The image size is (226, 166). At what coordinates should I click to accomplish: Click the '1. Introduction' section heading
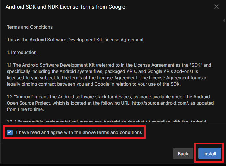[x=22, y=52]
